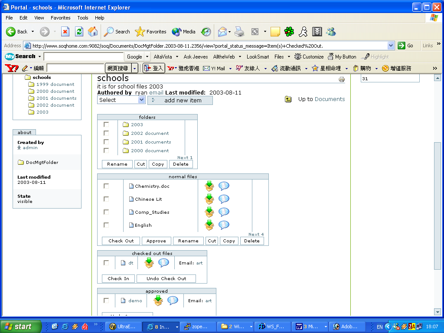Click the download icon for checked-out file dt
The image size is (444, 333).
[149, 263]
